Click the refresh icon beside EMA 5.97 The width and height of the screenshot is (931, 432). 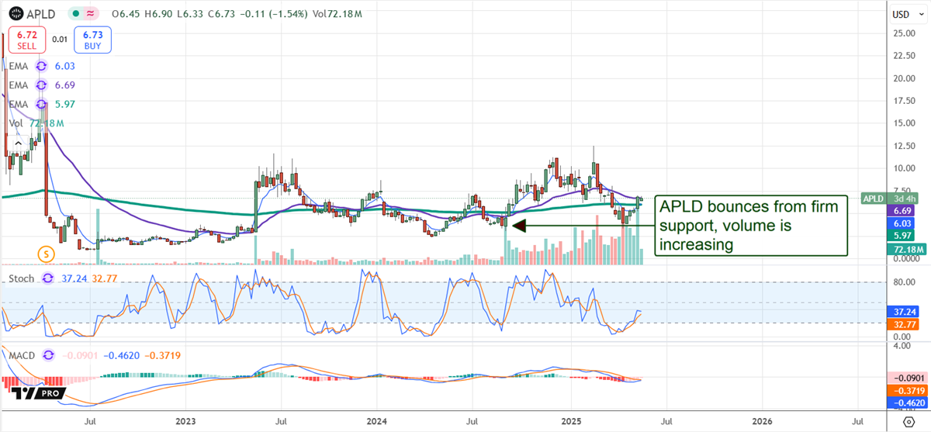pos(43,104)
